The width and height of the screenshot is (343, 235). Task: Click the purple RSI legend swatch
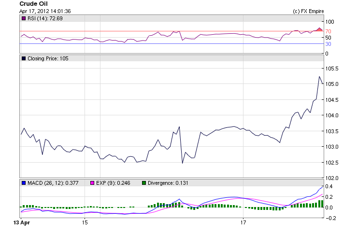point(24,18)
